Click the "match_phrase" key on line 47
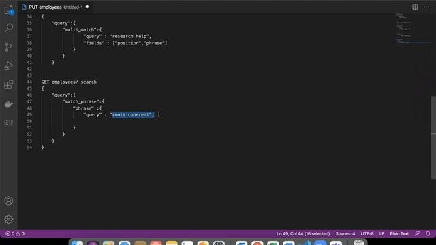Image resolution: width=436 pixels, height=245 pixels. coord(80,101)
